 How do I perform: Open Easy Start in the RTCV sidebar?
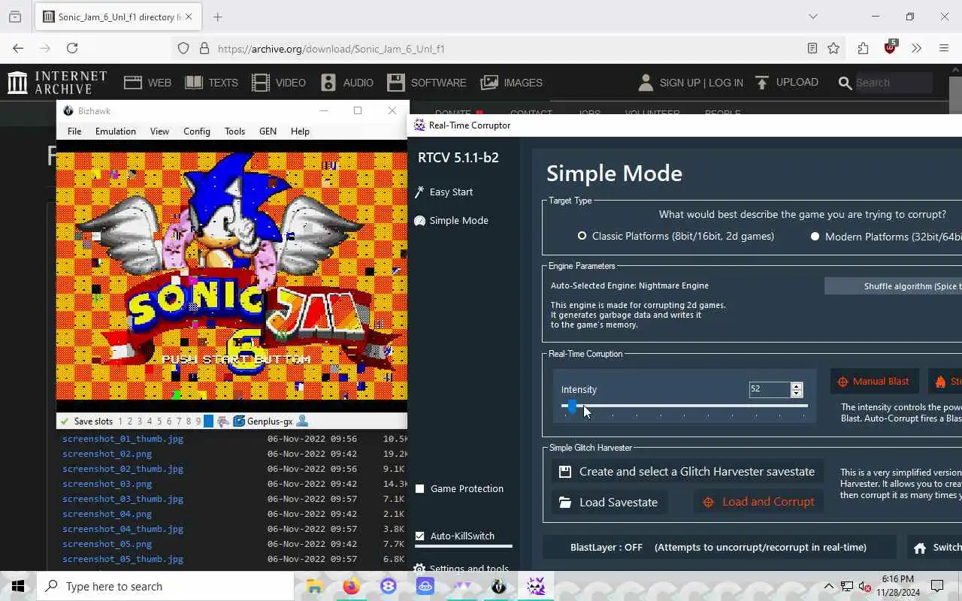[x=443, y=192]
